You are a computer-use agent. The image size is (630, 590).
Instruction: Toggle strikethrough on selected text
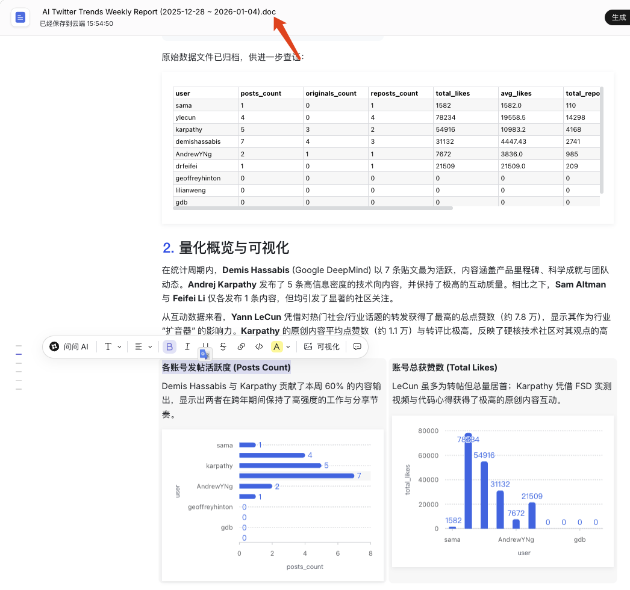[x=223, y=346]
